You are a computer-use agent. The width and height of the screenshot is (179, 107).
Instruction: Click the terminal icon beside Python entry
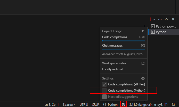(153, 32)
